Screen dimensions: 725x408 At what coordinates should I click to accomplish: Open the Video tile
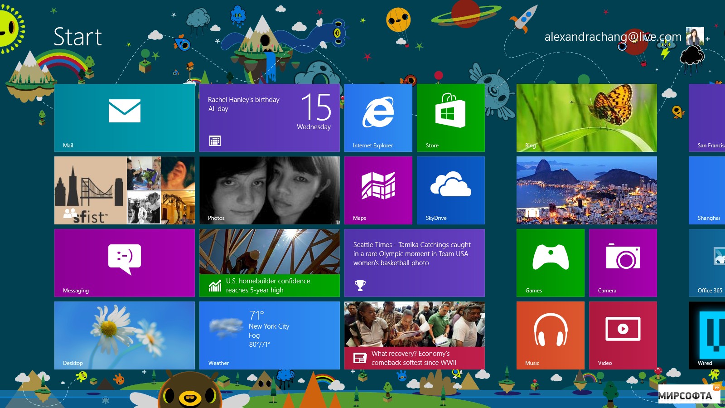(623, 335)
